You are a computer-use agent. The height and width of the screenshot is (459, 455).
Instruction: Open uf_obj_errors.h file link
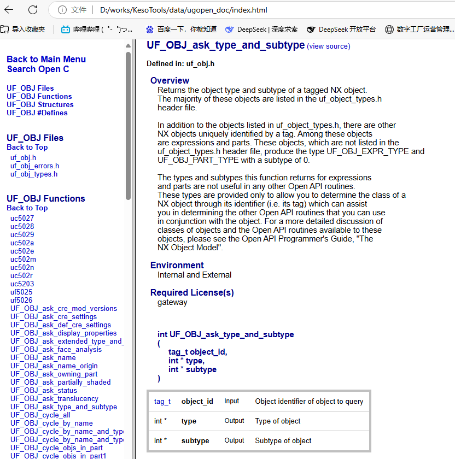coord(34,166)
